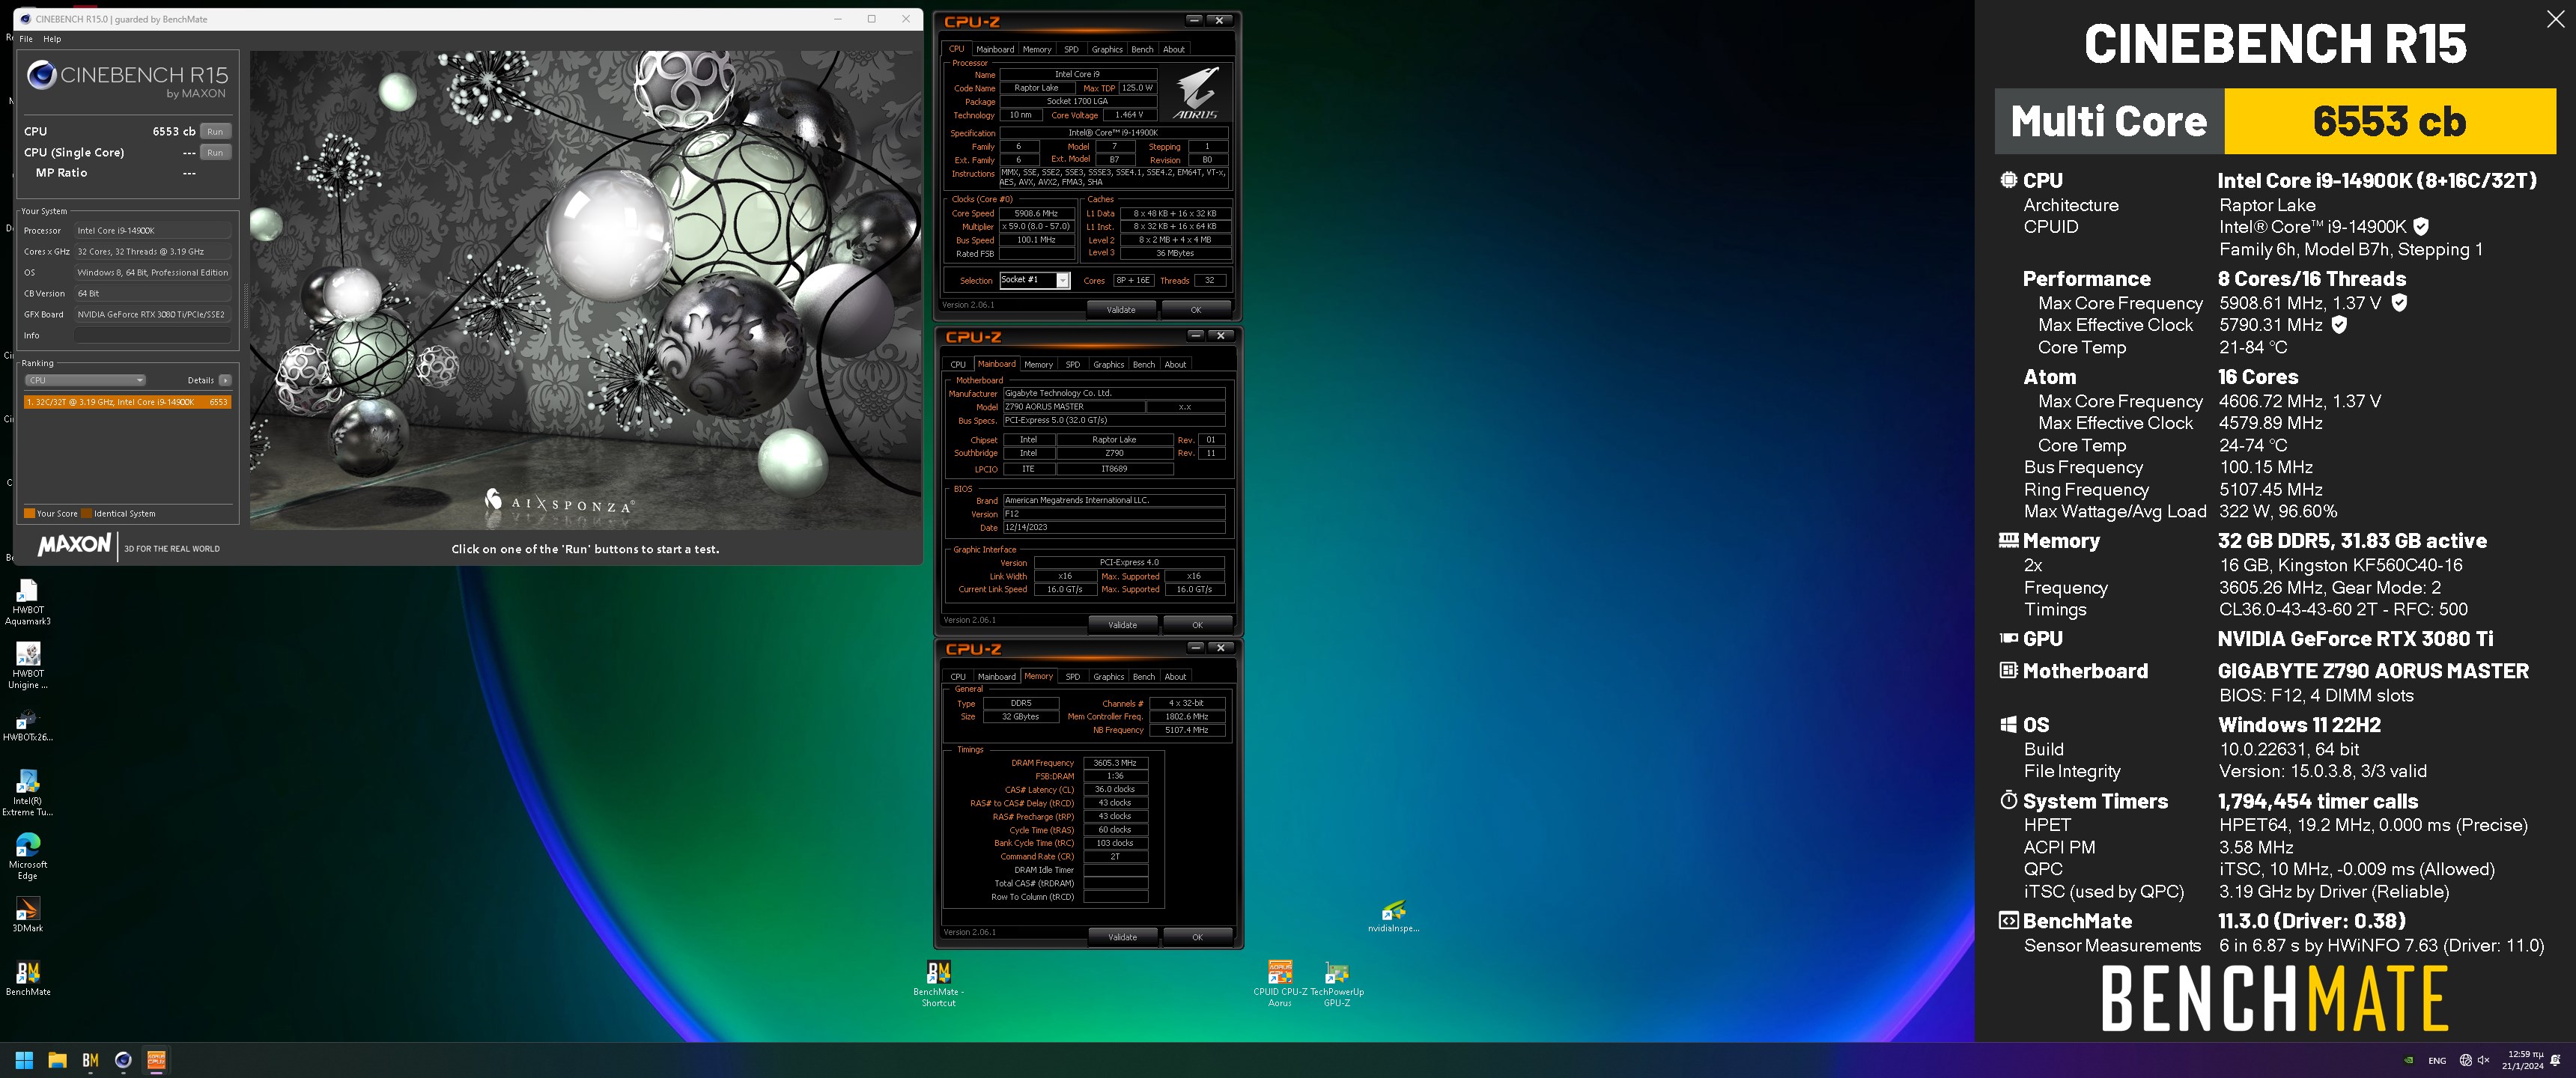Click OK in Mainboard CPU-Z window
Viewport: 2576px width, 1078px height.
pyautogui.click(x=1197, y=625)
